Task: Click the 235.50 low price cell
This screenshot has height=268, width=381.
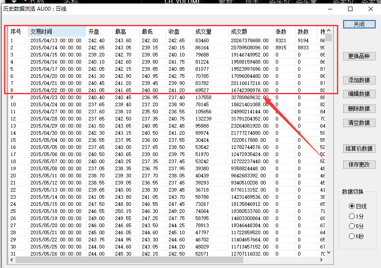Action: click(x=150, y=112)
